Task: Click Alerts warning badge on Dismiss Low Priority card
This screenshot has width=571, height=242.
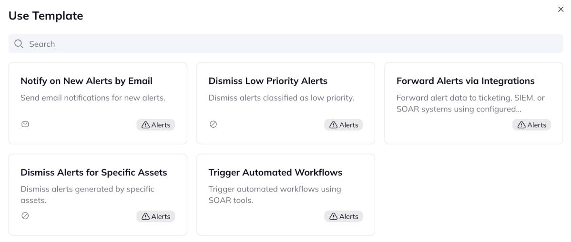Action: coord(344,125)
